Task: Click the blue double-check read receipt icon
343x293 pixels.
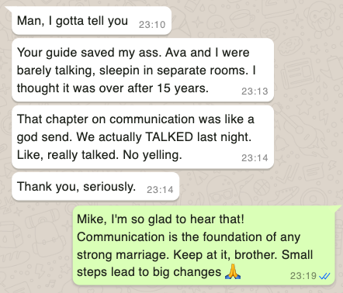Action: click(324, 276)
